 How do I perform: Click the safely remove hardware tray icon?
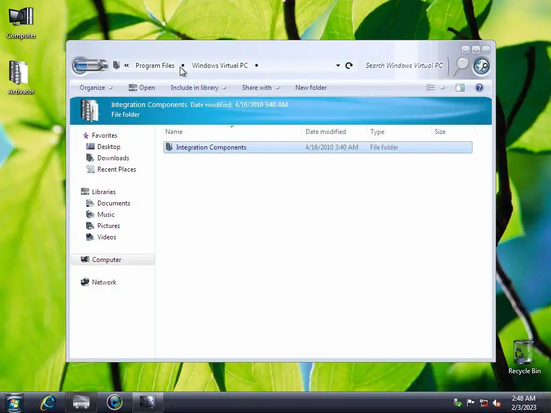pos(457,402)
